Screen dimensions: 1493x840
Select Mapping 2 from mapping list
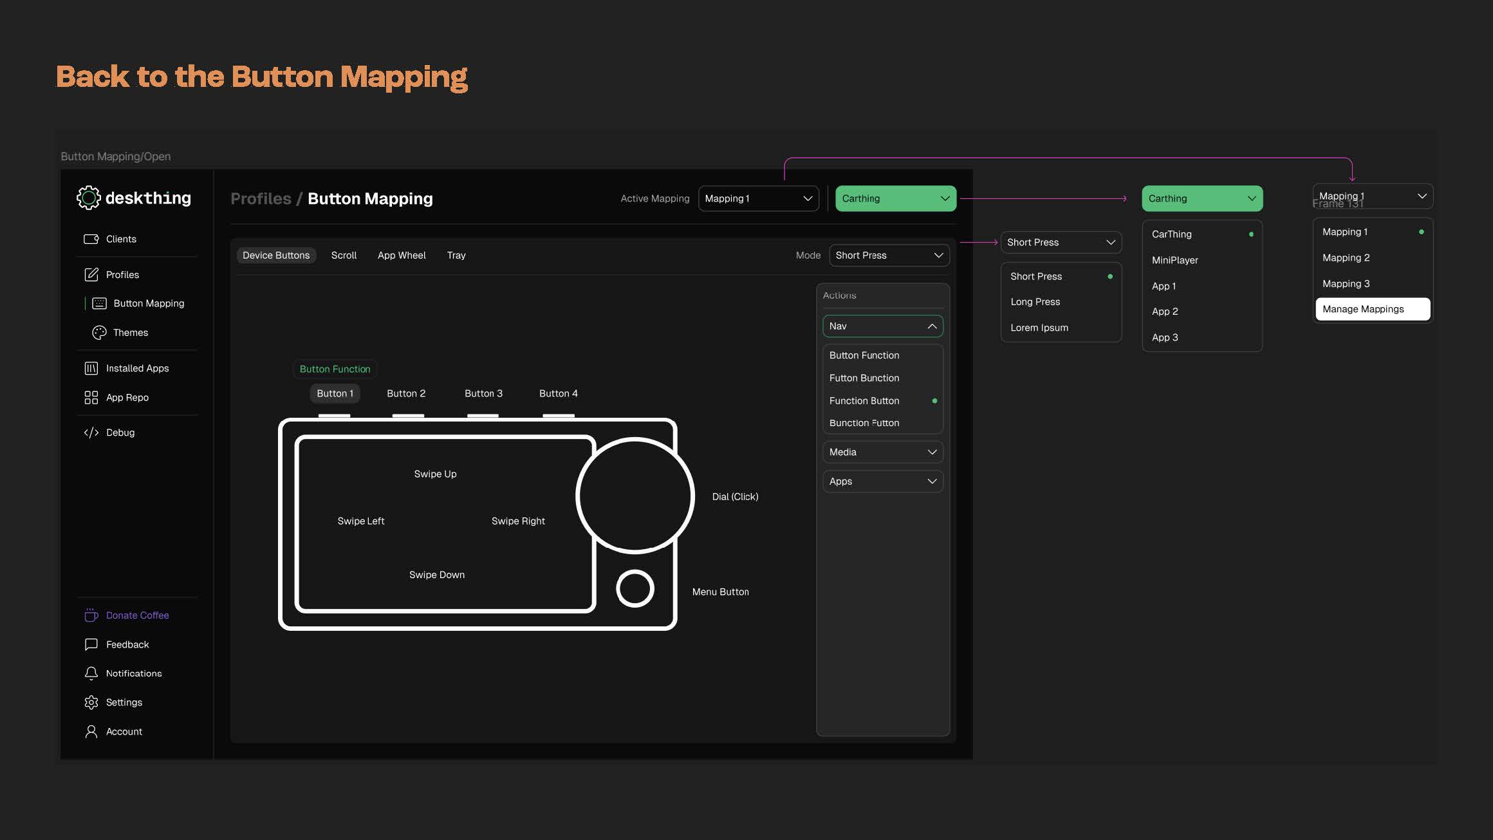point(1346,257)
